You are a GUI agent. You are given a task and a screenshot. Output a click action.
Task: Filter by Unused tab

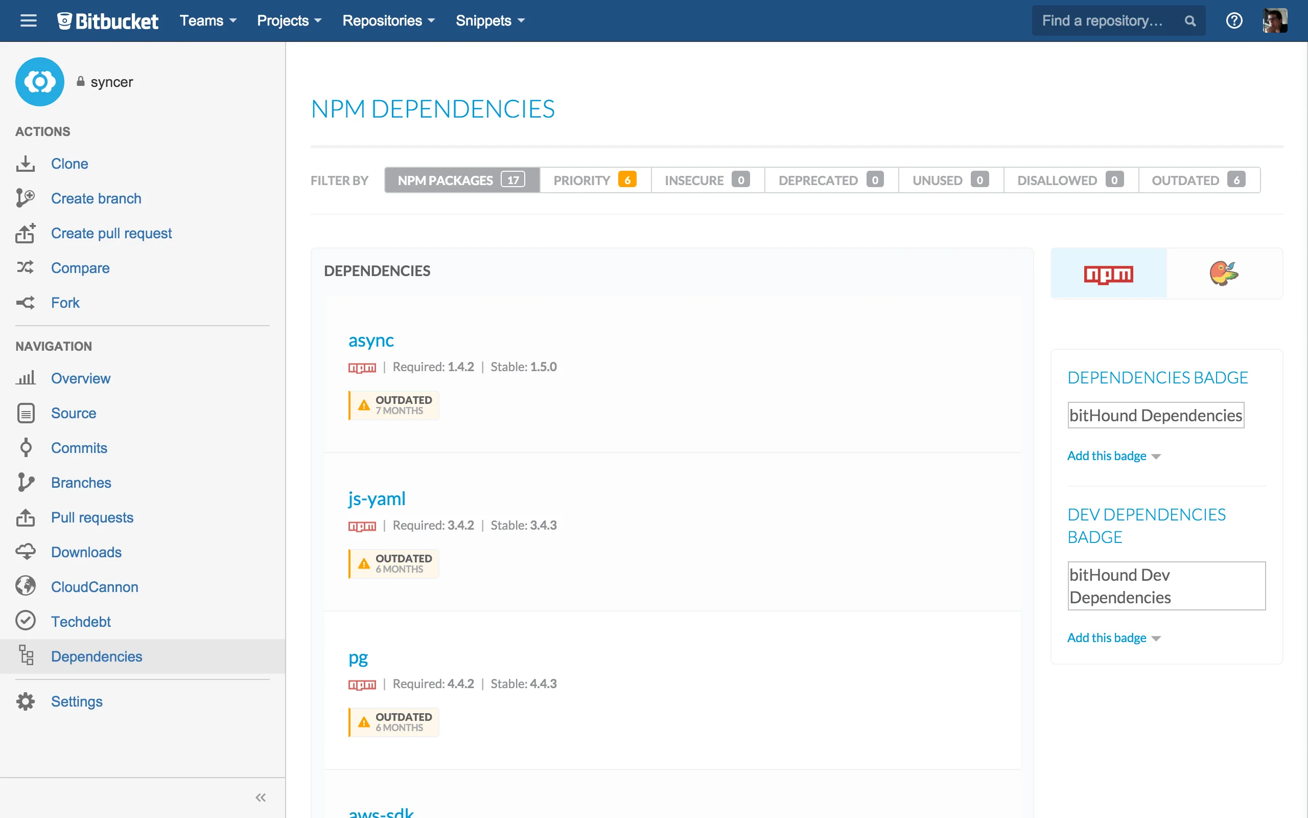951,180
